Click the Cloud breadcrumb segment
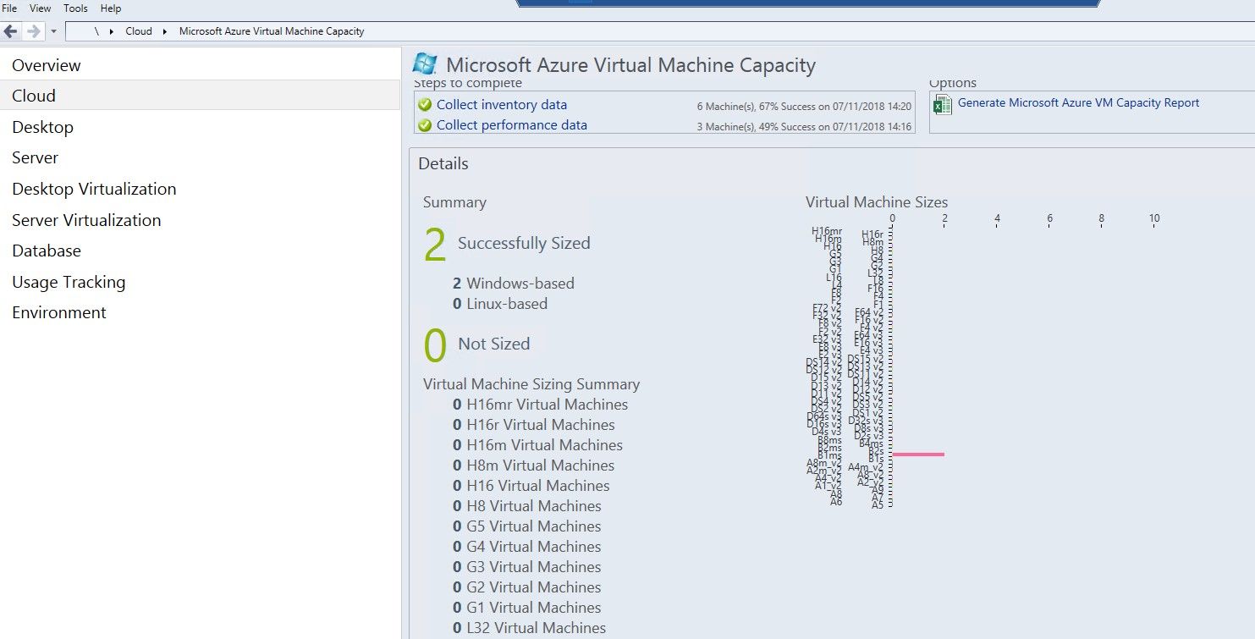The image size is (1255, 639). 139,31
